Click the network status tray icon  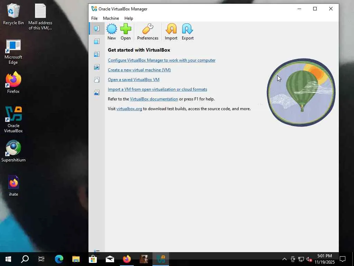tap(301, 259)
